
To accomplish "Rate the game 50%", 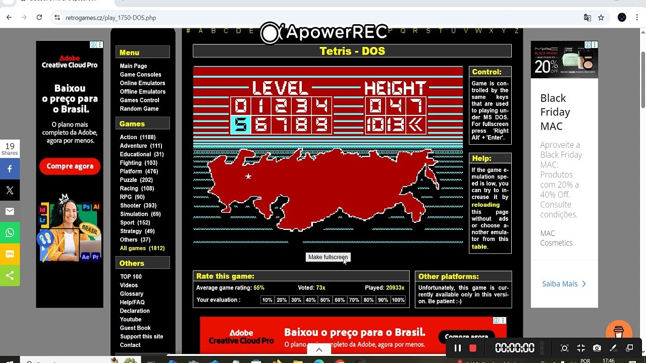I will (326, 300).
